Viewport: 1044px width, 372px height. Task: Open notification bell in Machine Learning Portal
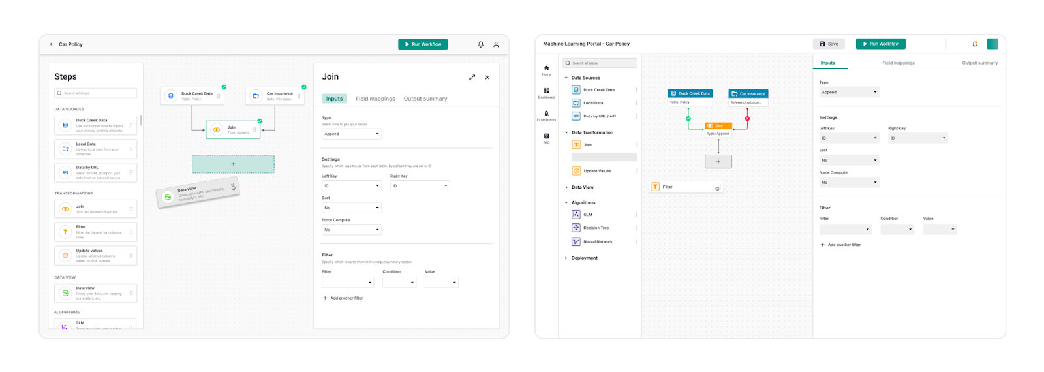975,44
